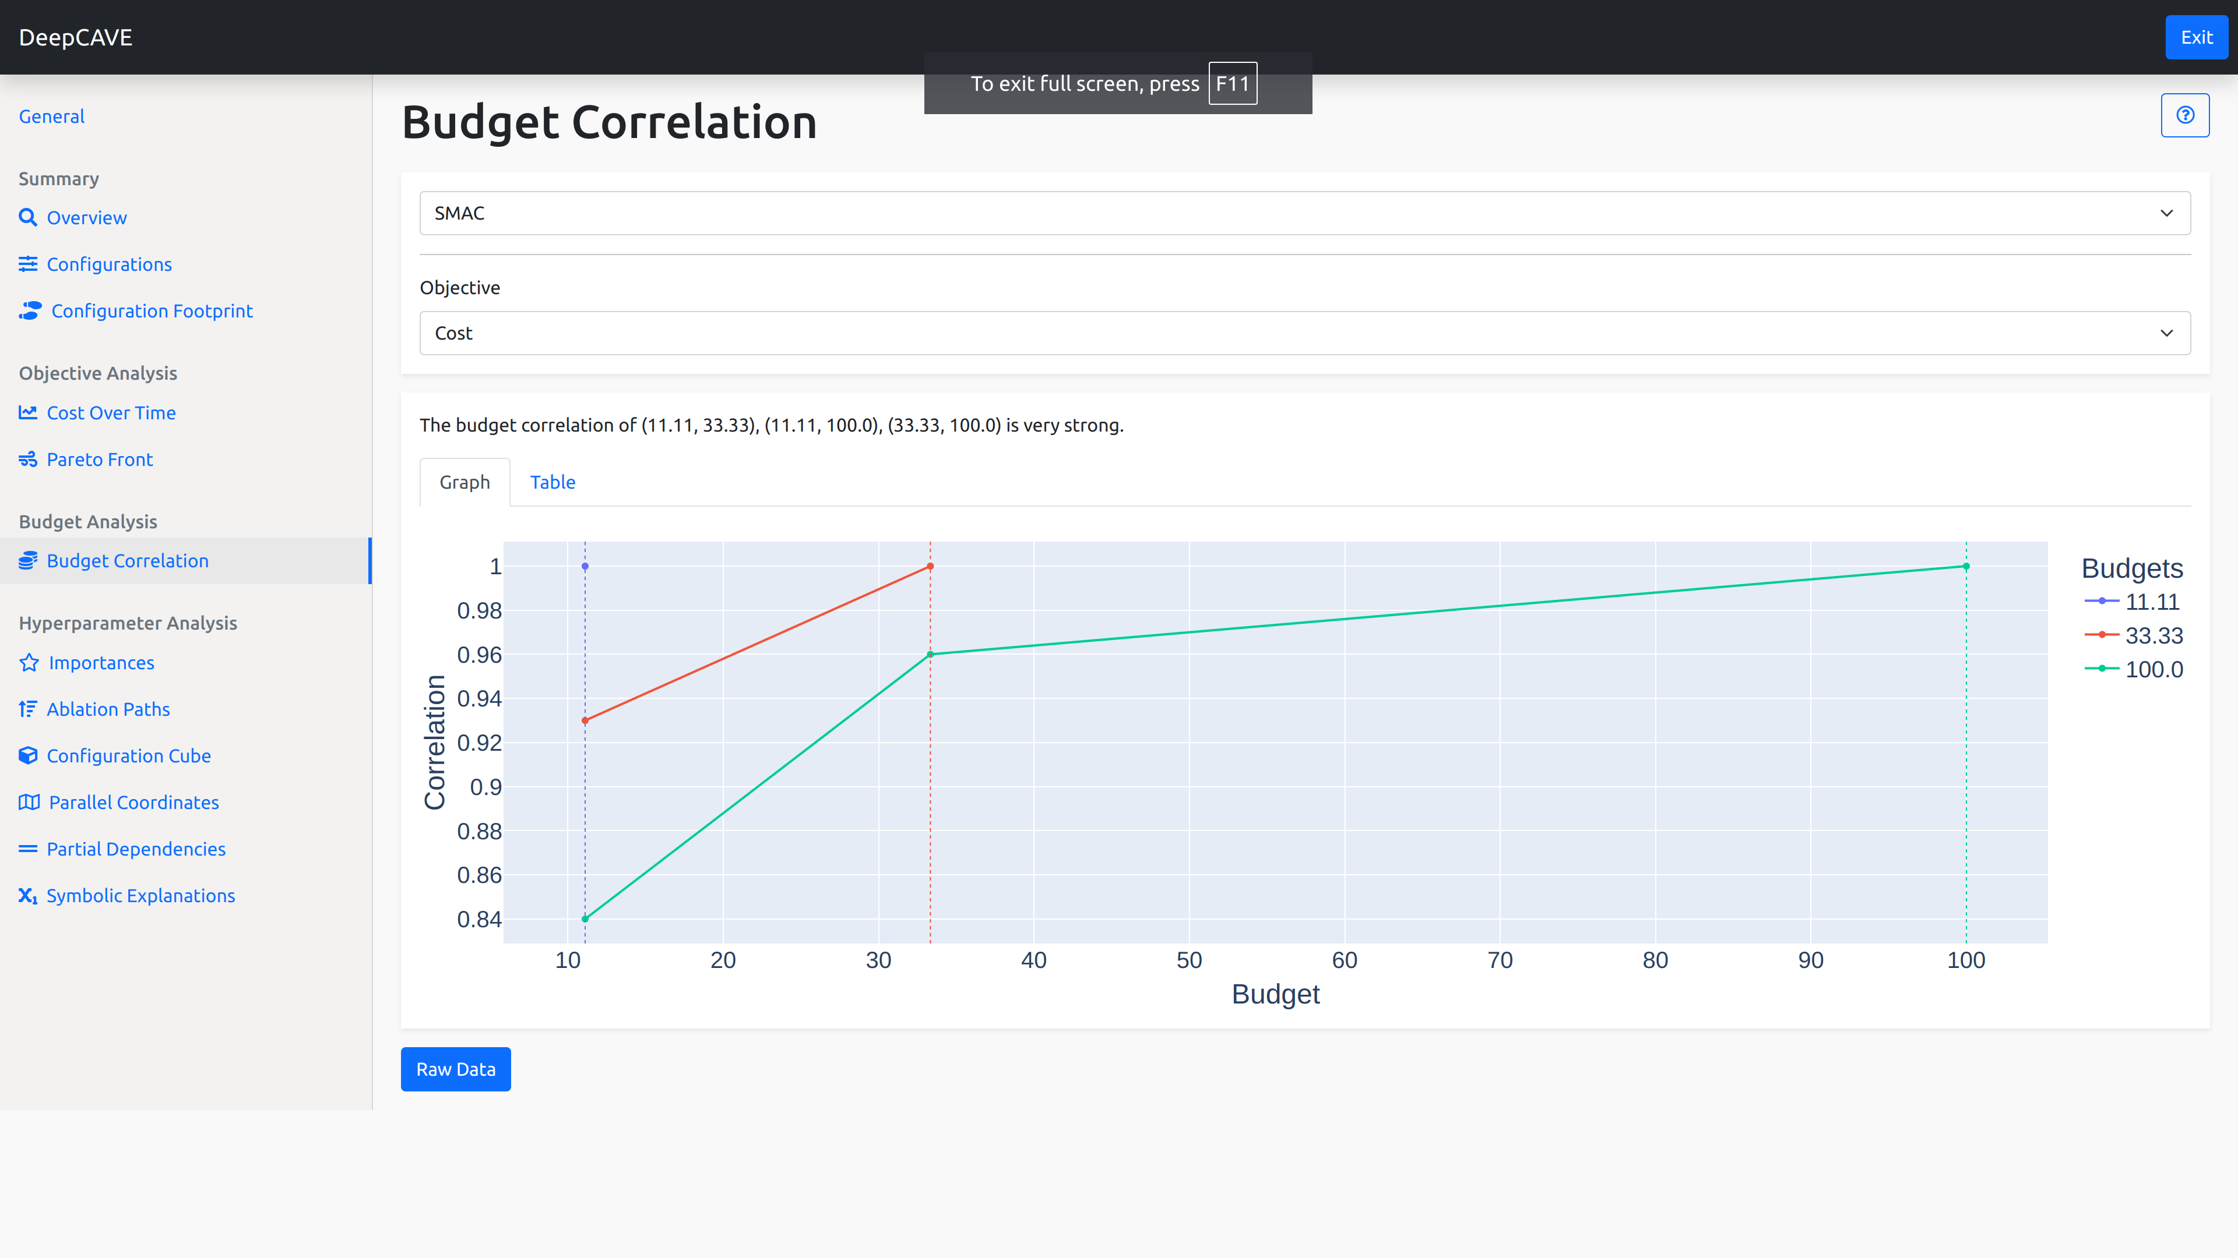Screen dimensions: 2238x1258
Task: Click the Budgets legend title
Action: point(2132,568)
